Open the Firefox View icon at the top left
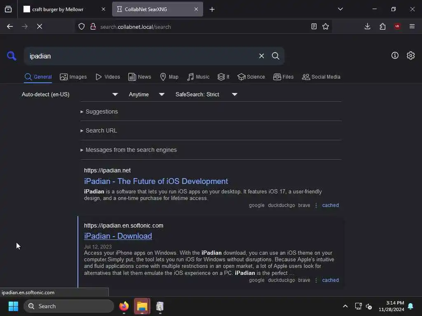 pyautogui.click(x=8, y=9)
